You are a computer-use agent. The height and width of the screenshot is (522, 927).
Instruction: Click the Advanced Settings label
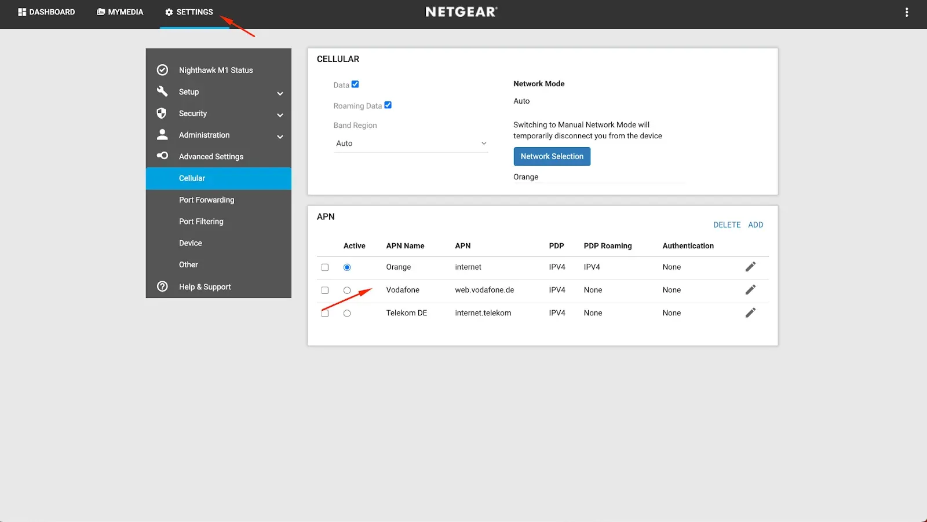(211, 157)
